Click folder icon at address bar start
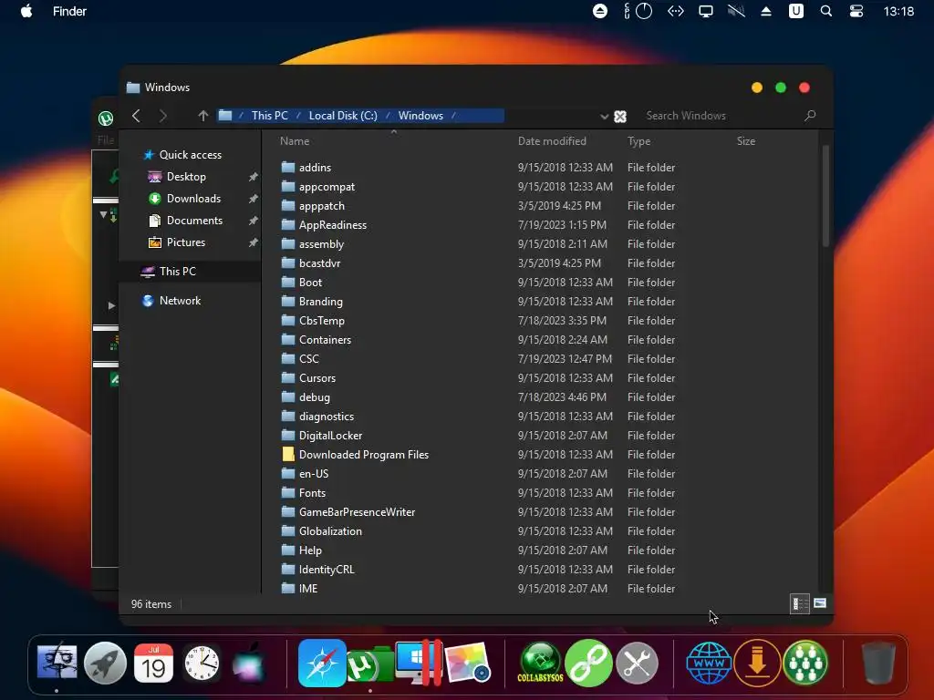 [x=225, y=116]
